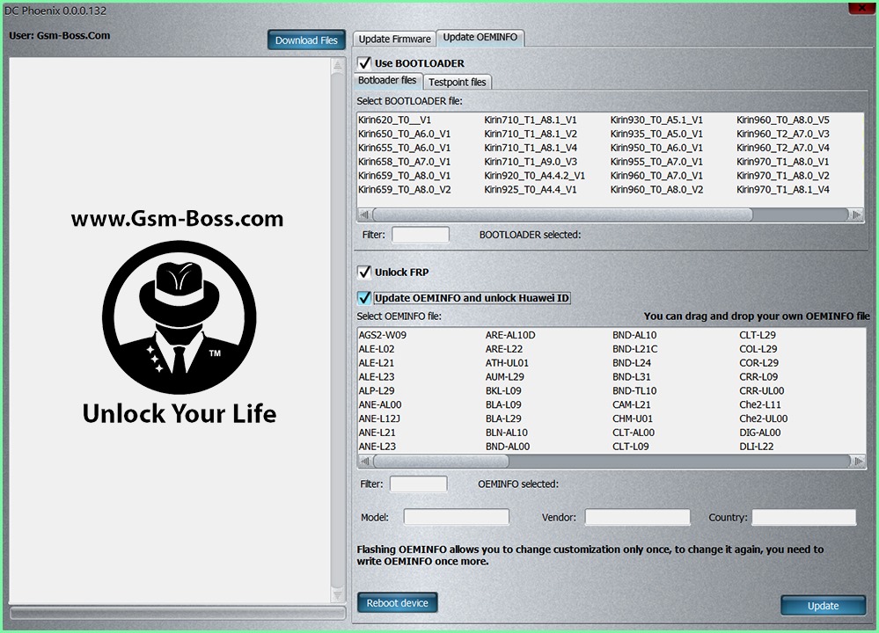879x633 pixels.
Task: Select bootloader Kirin920_T0_A4.4.2_V1
Action: coord(535,176)
